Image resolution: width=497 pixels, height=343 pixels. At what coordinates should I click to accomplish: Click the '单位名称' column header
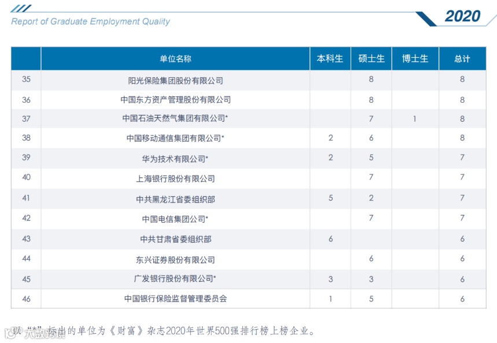pyautogui.click(x=175, y=58)
